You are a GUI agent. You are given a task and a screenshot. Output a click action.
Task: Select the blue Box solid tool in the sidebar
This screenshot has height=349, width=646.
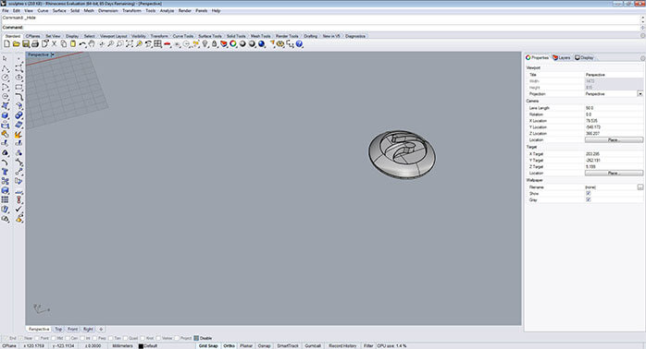pos(6,115)
